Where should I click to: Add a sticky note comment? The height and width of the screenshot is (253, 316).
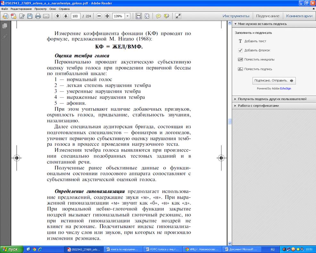[x=158, y=16]
